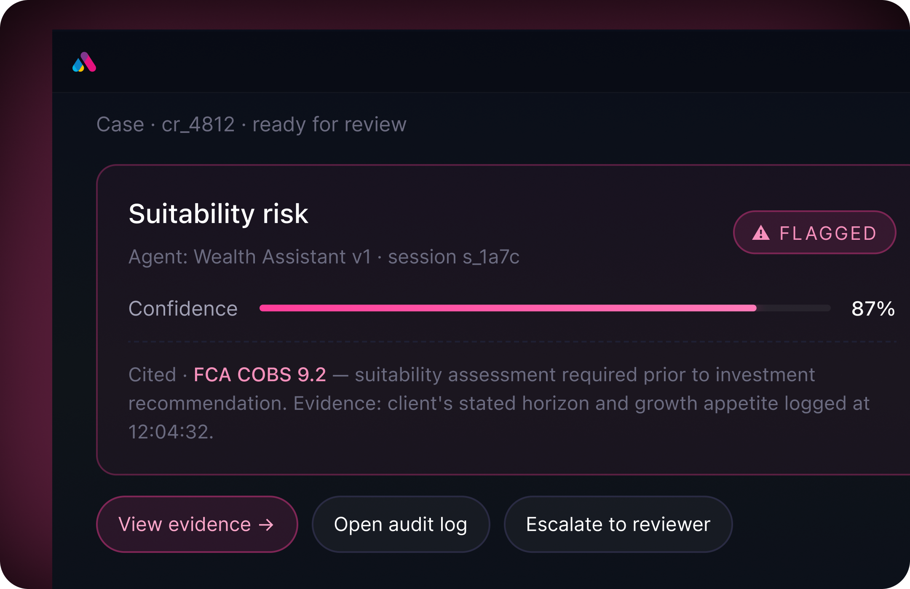Click the colorful app logo icon
Viewport: 910px width, 589px height.
(x=84, y=62)
